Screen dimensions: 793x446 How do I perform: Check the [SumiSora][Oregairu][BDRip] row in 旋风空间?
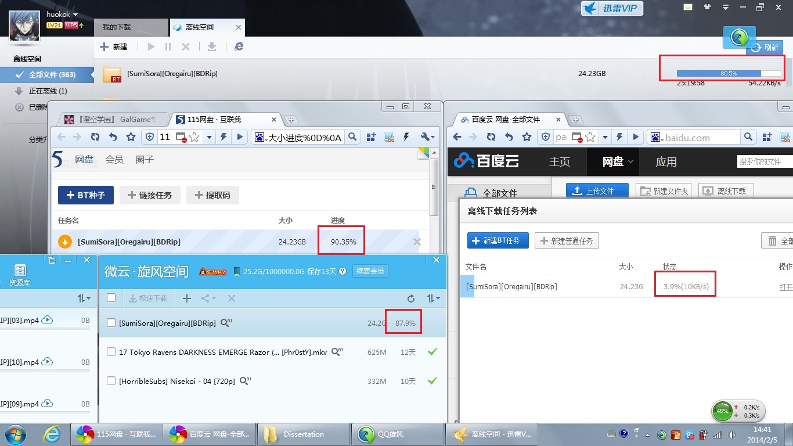pyautogui.click(x=111, y=323)
